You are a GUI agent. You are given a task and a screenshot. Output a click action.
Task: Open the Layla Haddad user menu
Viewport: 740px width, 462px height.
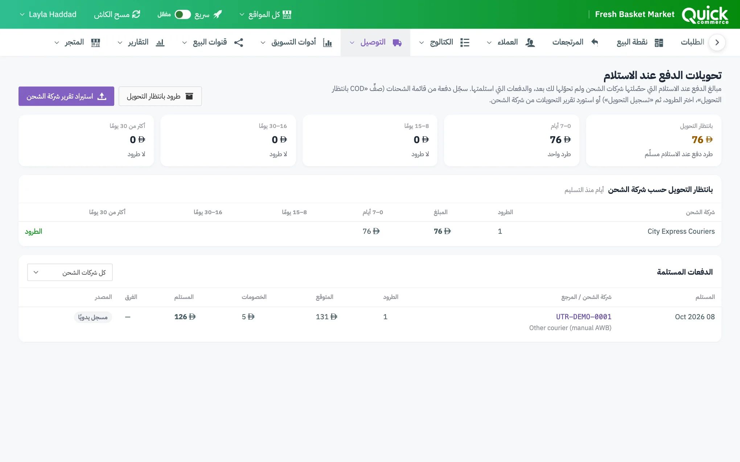tap(48, 14)
